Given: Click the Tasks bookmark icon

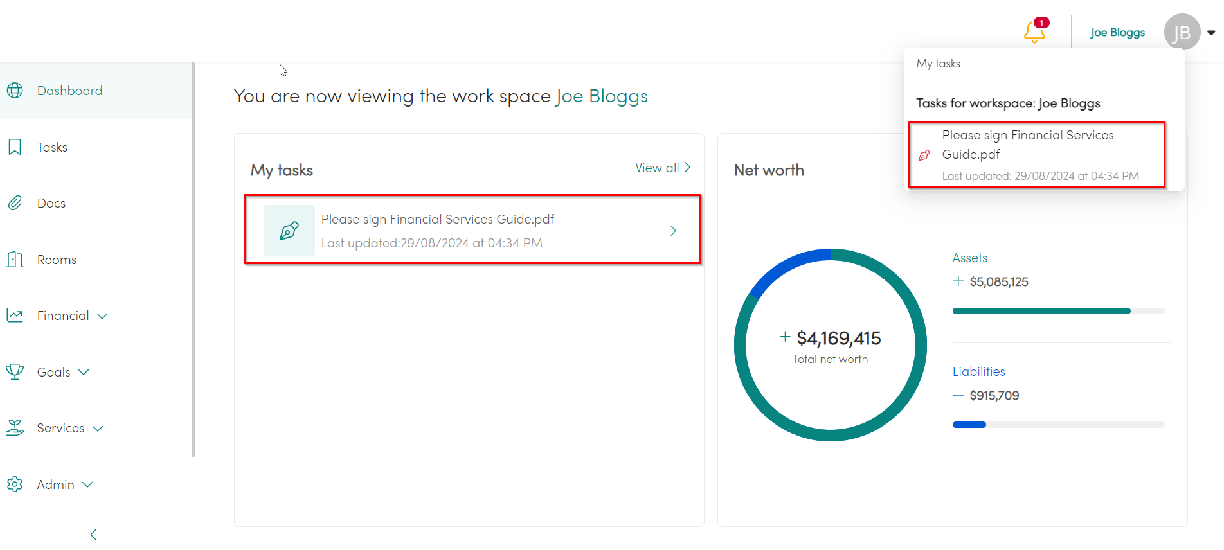Looking at the screenshot, I should pos(15,147).
